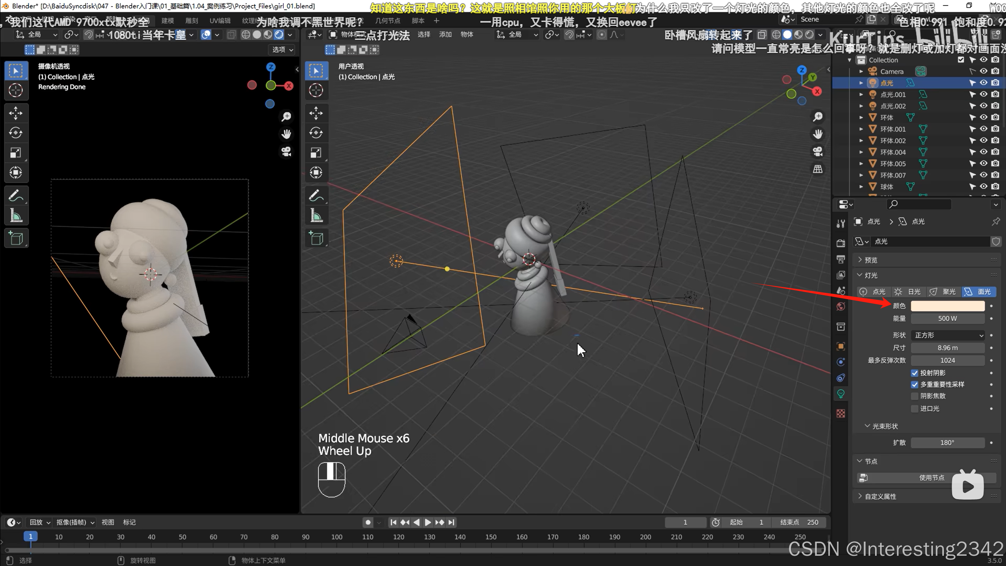Select Annotate pencil tool in right viewport
This screenshot has width=1006, height=566.
316,195
